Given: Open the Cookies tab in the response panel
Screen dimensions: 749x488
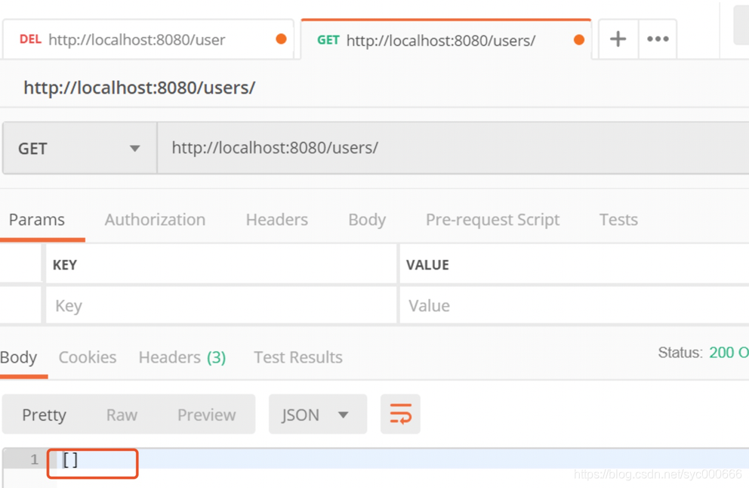Looking at the screenshot, I should (88, 357).
